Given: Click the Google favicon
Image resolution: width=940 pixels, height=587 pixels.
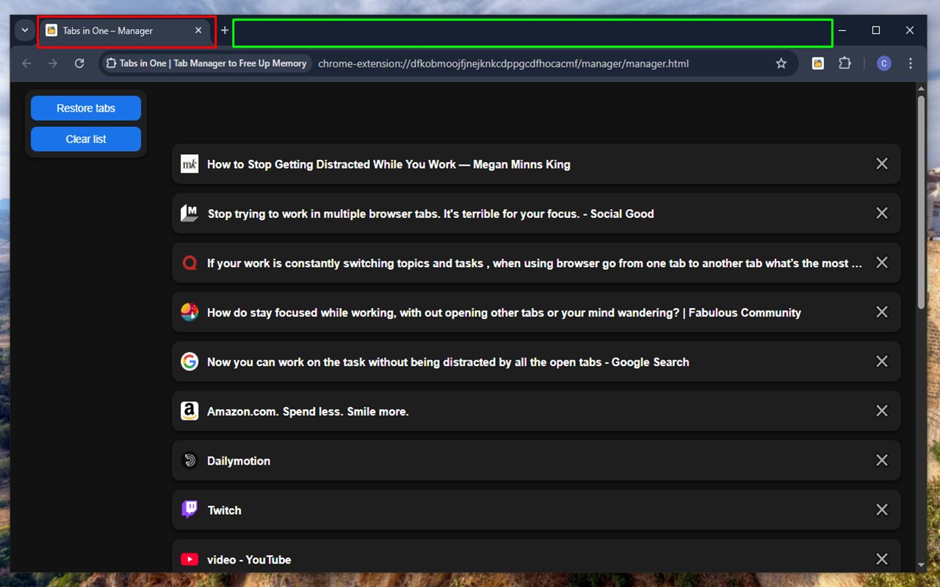Looking at the screenshot, I should (189, 362).
